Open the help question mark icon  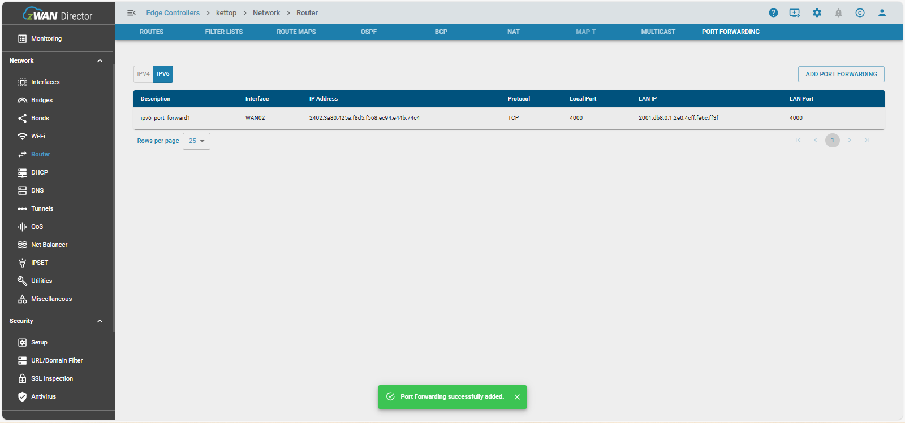coord(773,13)
